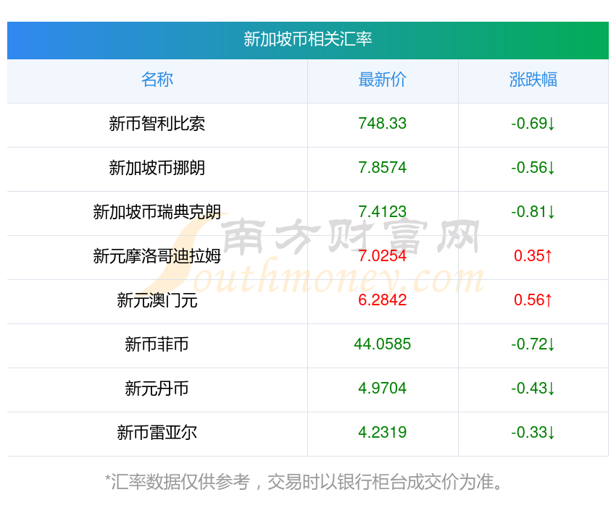The height and width of the screenshot is (505, 616).
Task: Click the price 4.2319
Action: click(x=382, y=433)
